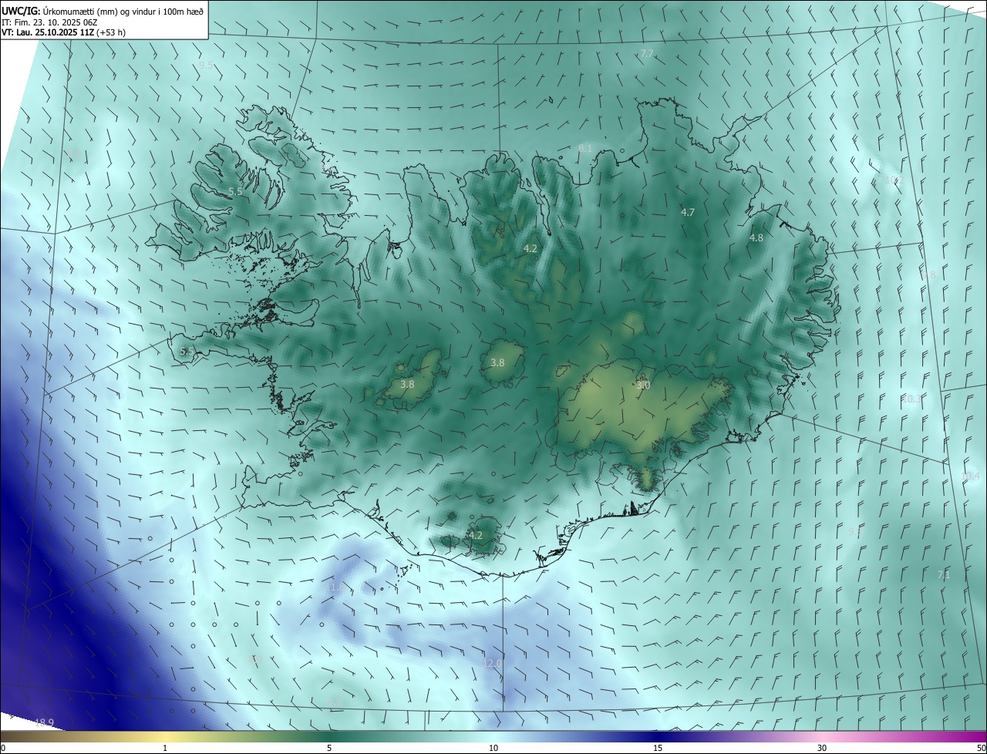This screenshot has height=754, width=987.
Task: Click the 11.8 value off the southwest coast
Action: point(335,587)
